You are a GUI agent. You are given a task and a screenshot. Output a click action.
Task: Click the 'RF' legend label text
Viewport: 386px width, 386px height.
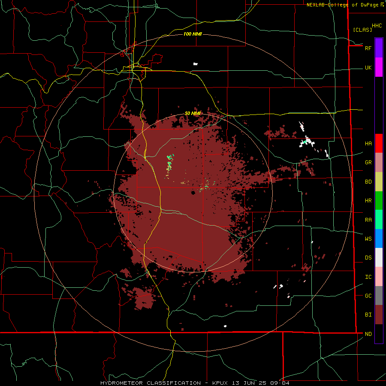(368, 48)
